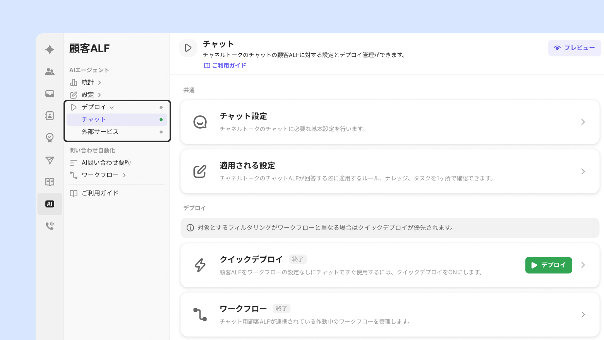The image size is (604, 340).
Task: Click the badge checkmark icon in rail
Action: (50, 138)
